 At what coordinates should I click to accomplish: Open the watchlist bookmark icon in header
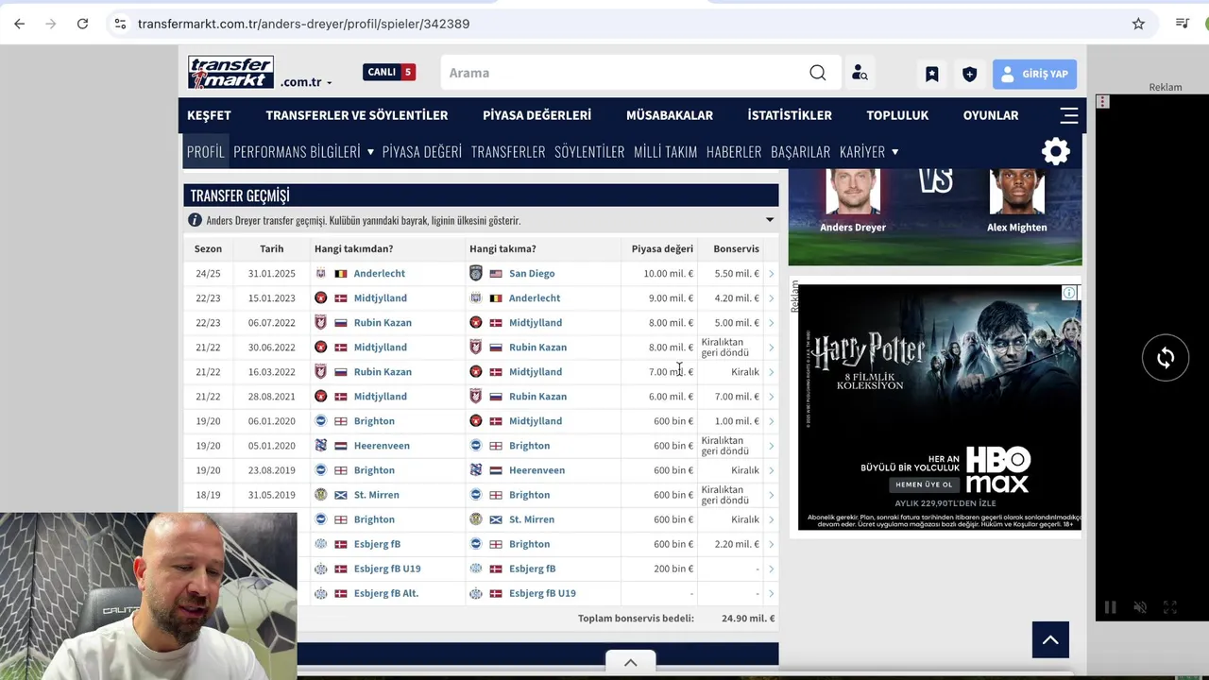(x=931, y=74)
